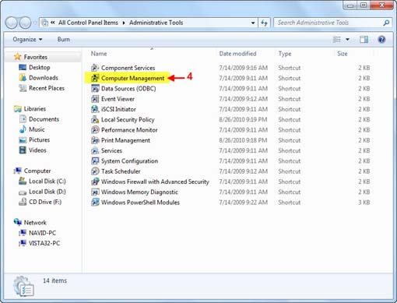The width and height of the screenshot is (397, 303).
Task: Select Local Disk (C:) in navigation pane
Action: tap(47, 181)
